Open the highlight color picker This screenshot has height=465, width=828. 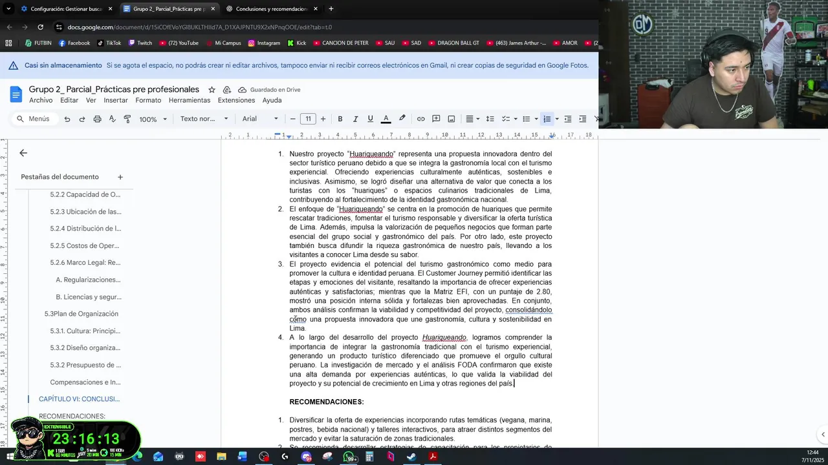point(402,119)
